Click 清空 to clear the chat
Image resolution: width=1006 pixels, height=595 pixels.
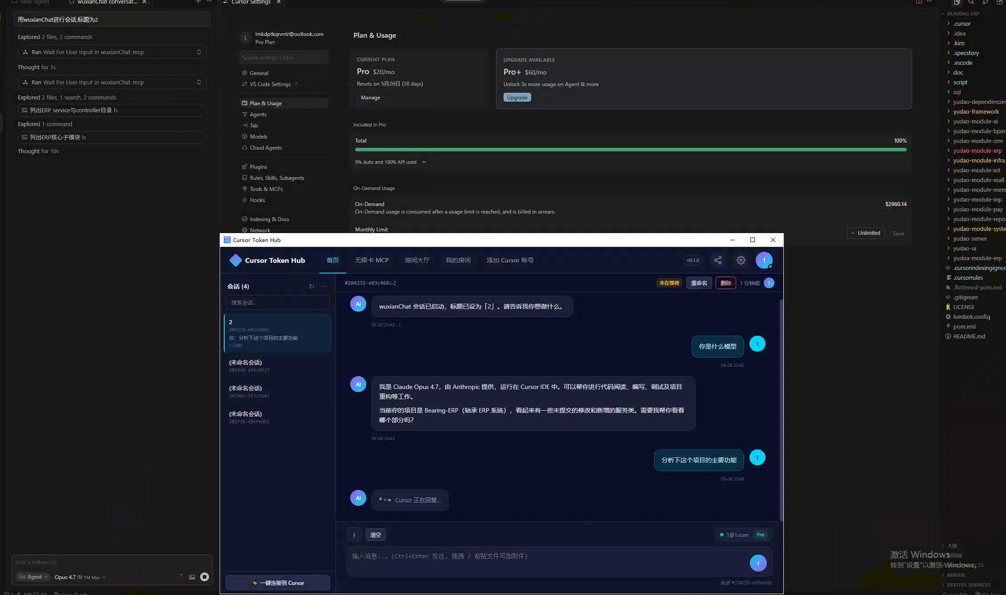click(375, 535)
